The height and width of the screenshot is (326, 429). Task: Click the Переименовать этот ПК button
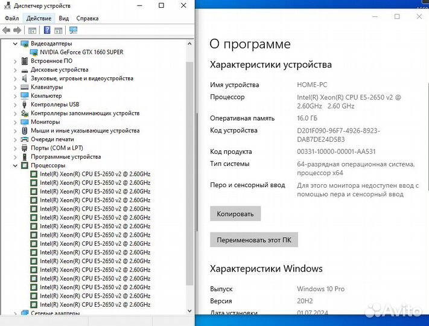[253, 240]
